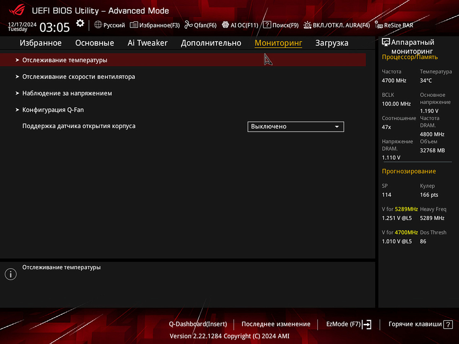Click the UEFI BIOS Utility – Advanced Mode title
This screenshot has width=459, height=344.
point(101,11)
